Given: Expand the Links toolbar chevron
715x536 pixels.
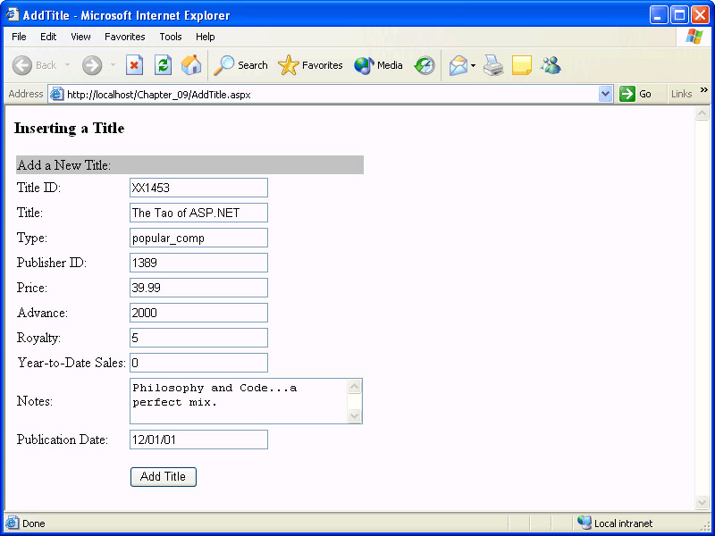Looking at the screenshot, I should 703,90.
